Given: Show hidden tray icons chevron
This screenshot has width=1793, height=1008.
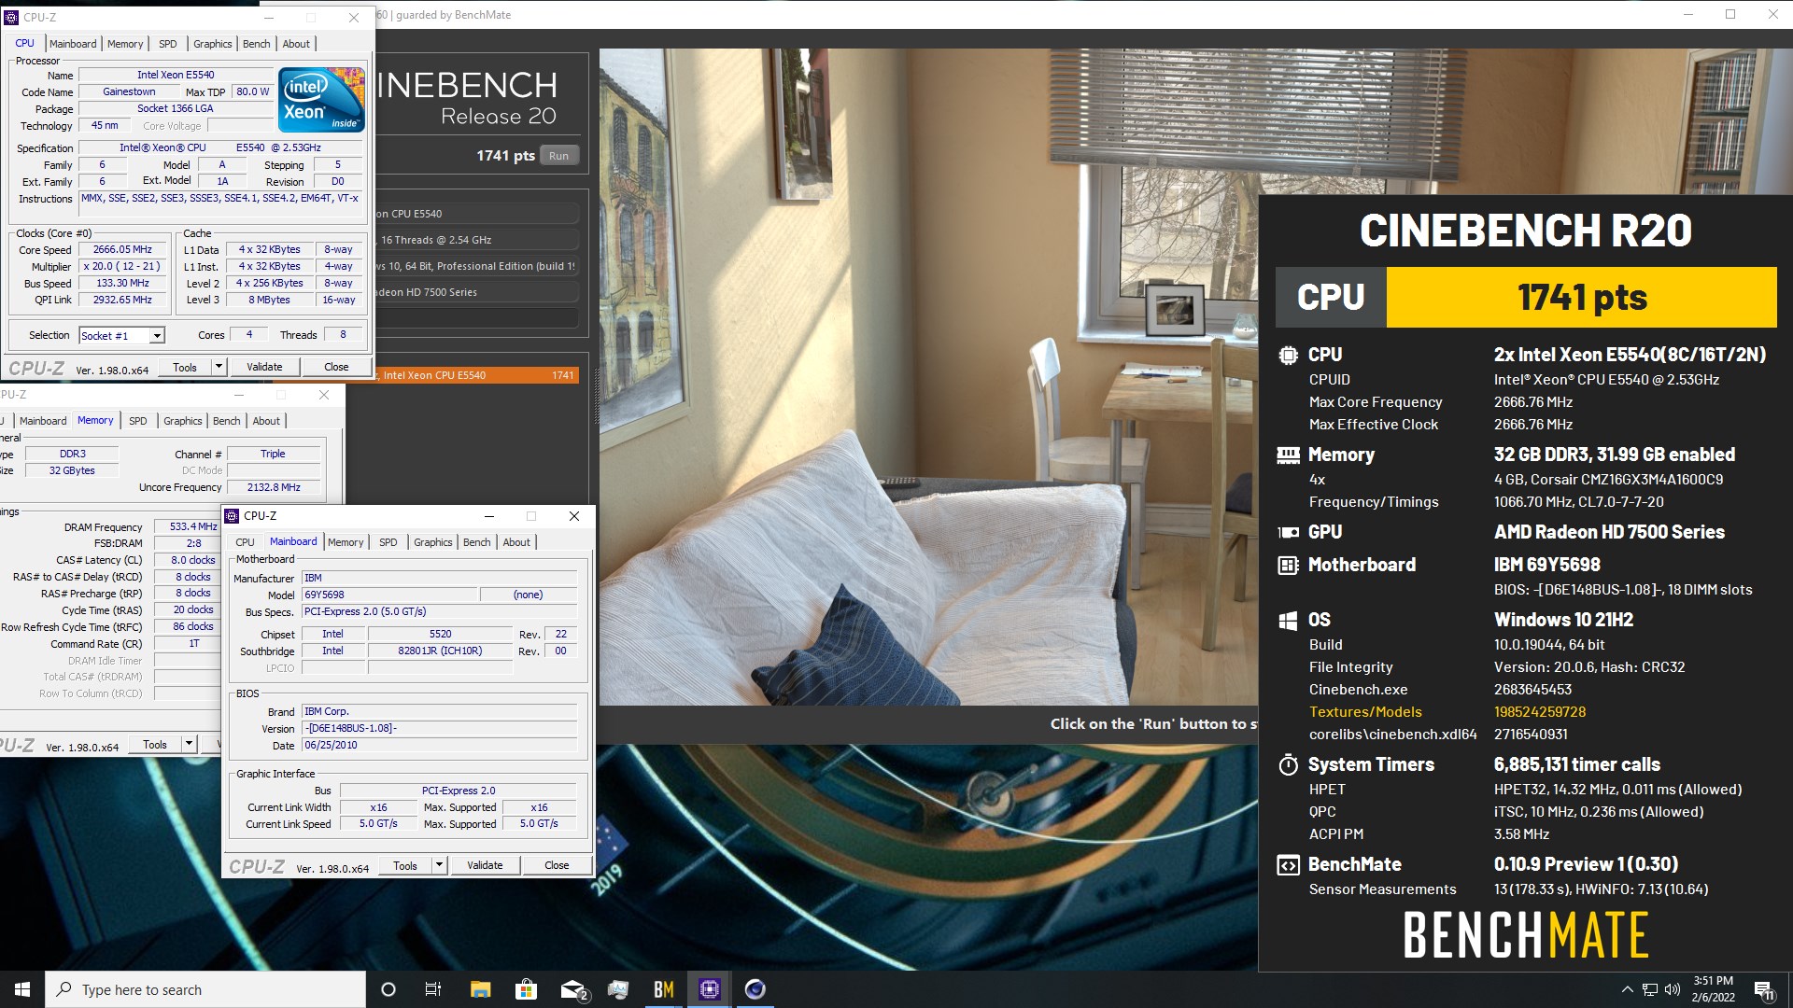Looking at the screenshot, I should click(1627, 989).
